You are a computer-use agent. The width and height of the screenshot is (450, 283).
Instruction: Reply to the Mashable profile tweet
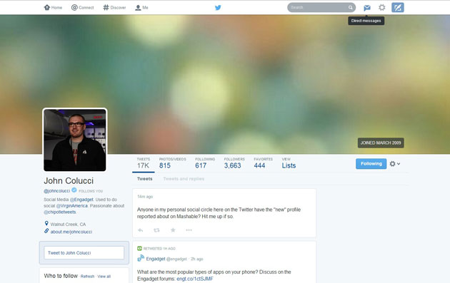pyautogui.click(x=140, y=230)
